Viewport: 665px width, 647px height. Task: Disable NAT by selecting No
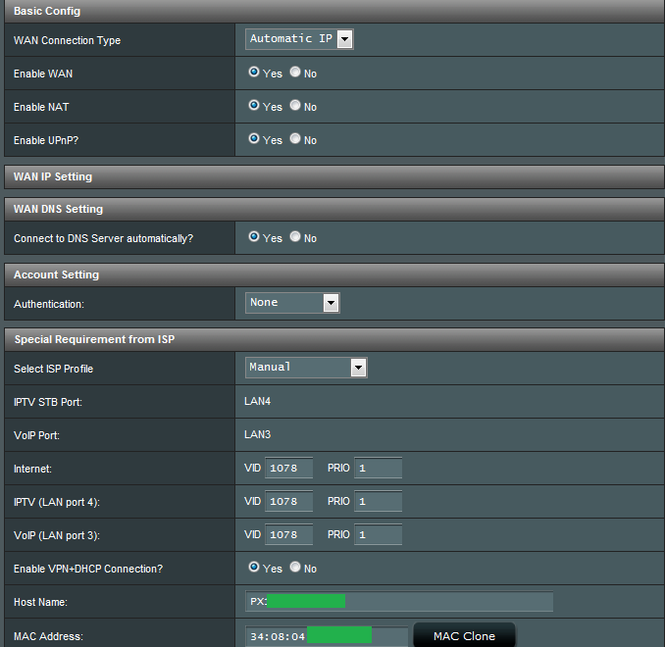click(x=295, y=106)
